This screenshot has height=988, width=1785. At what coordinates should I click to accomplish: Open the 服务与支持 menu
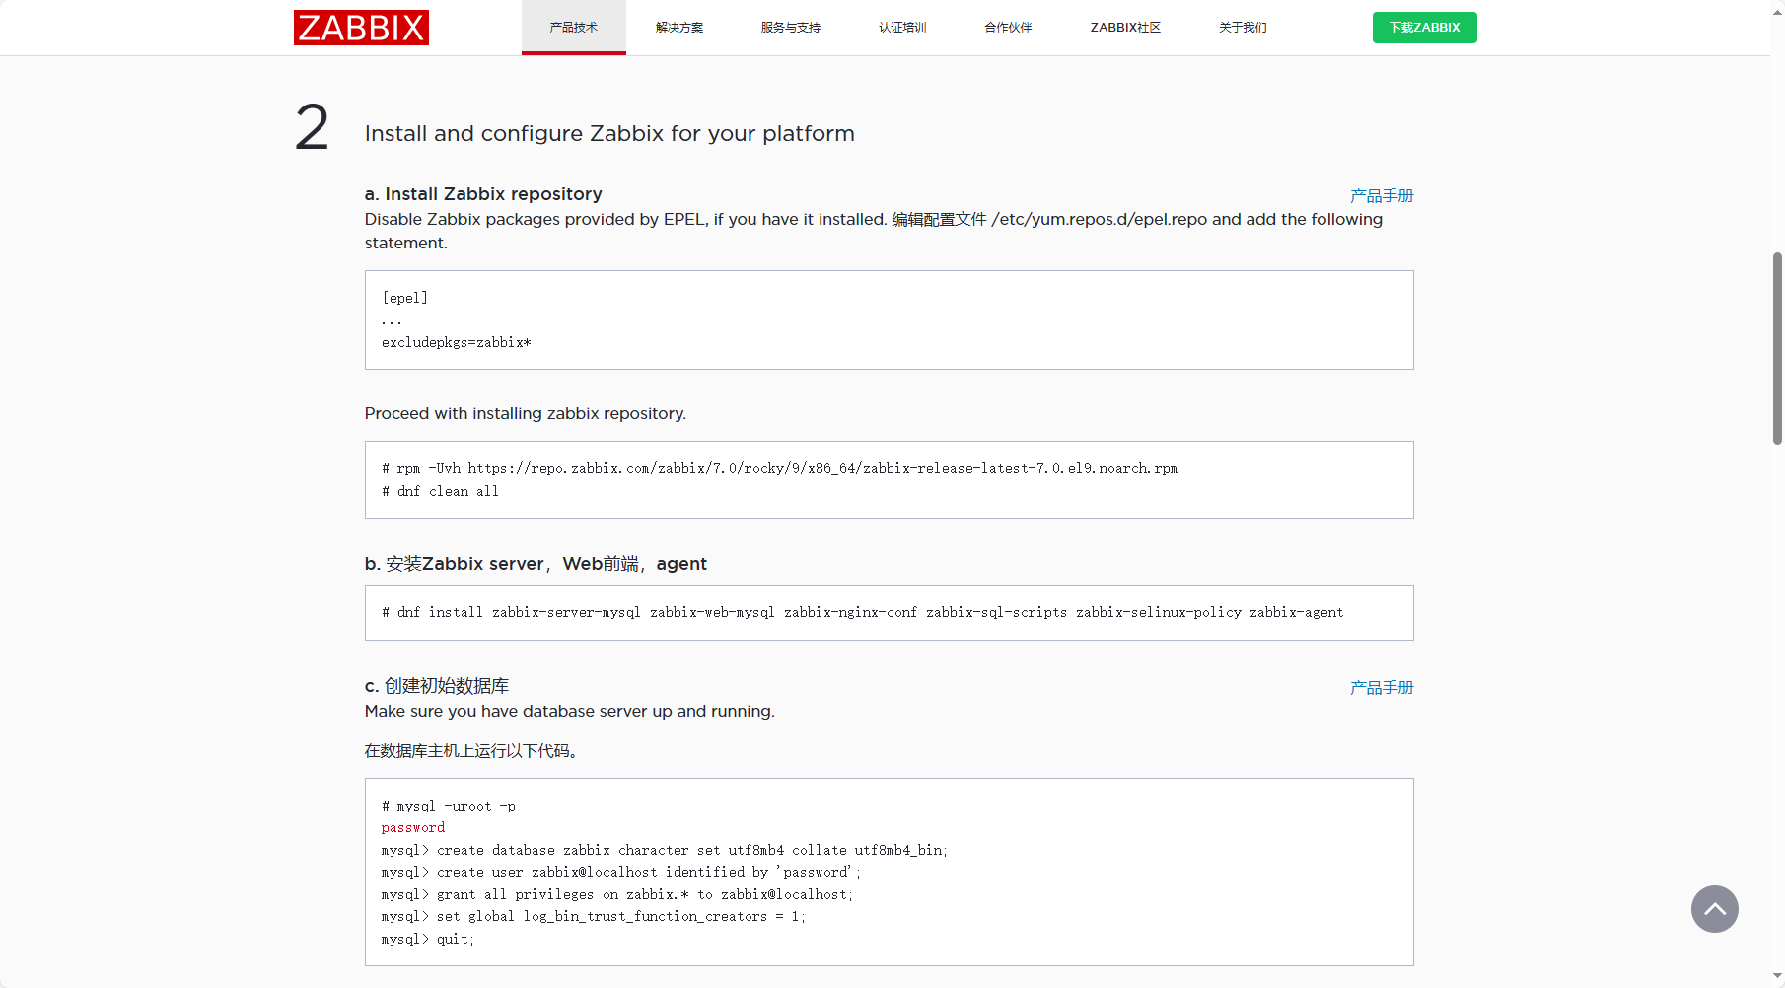[x=791, y=28]
